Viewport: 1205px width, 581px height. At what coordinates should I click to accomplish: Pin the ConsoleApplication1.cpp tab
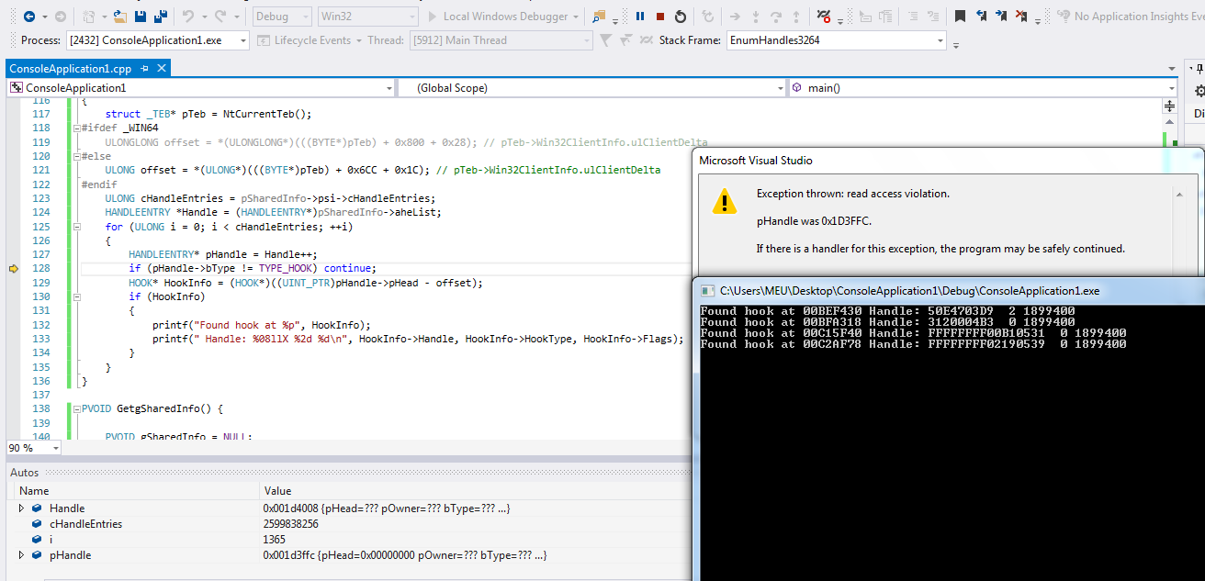[145, 69]
